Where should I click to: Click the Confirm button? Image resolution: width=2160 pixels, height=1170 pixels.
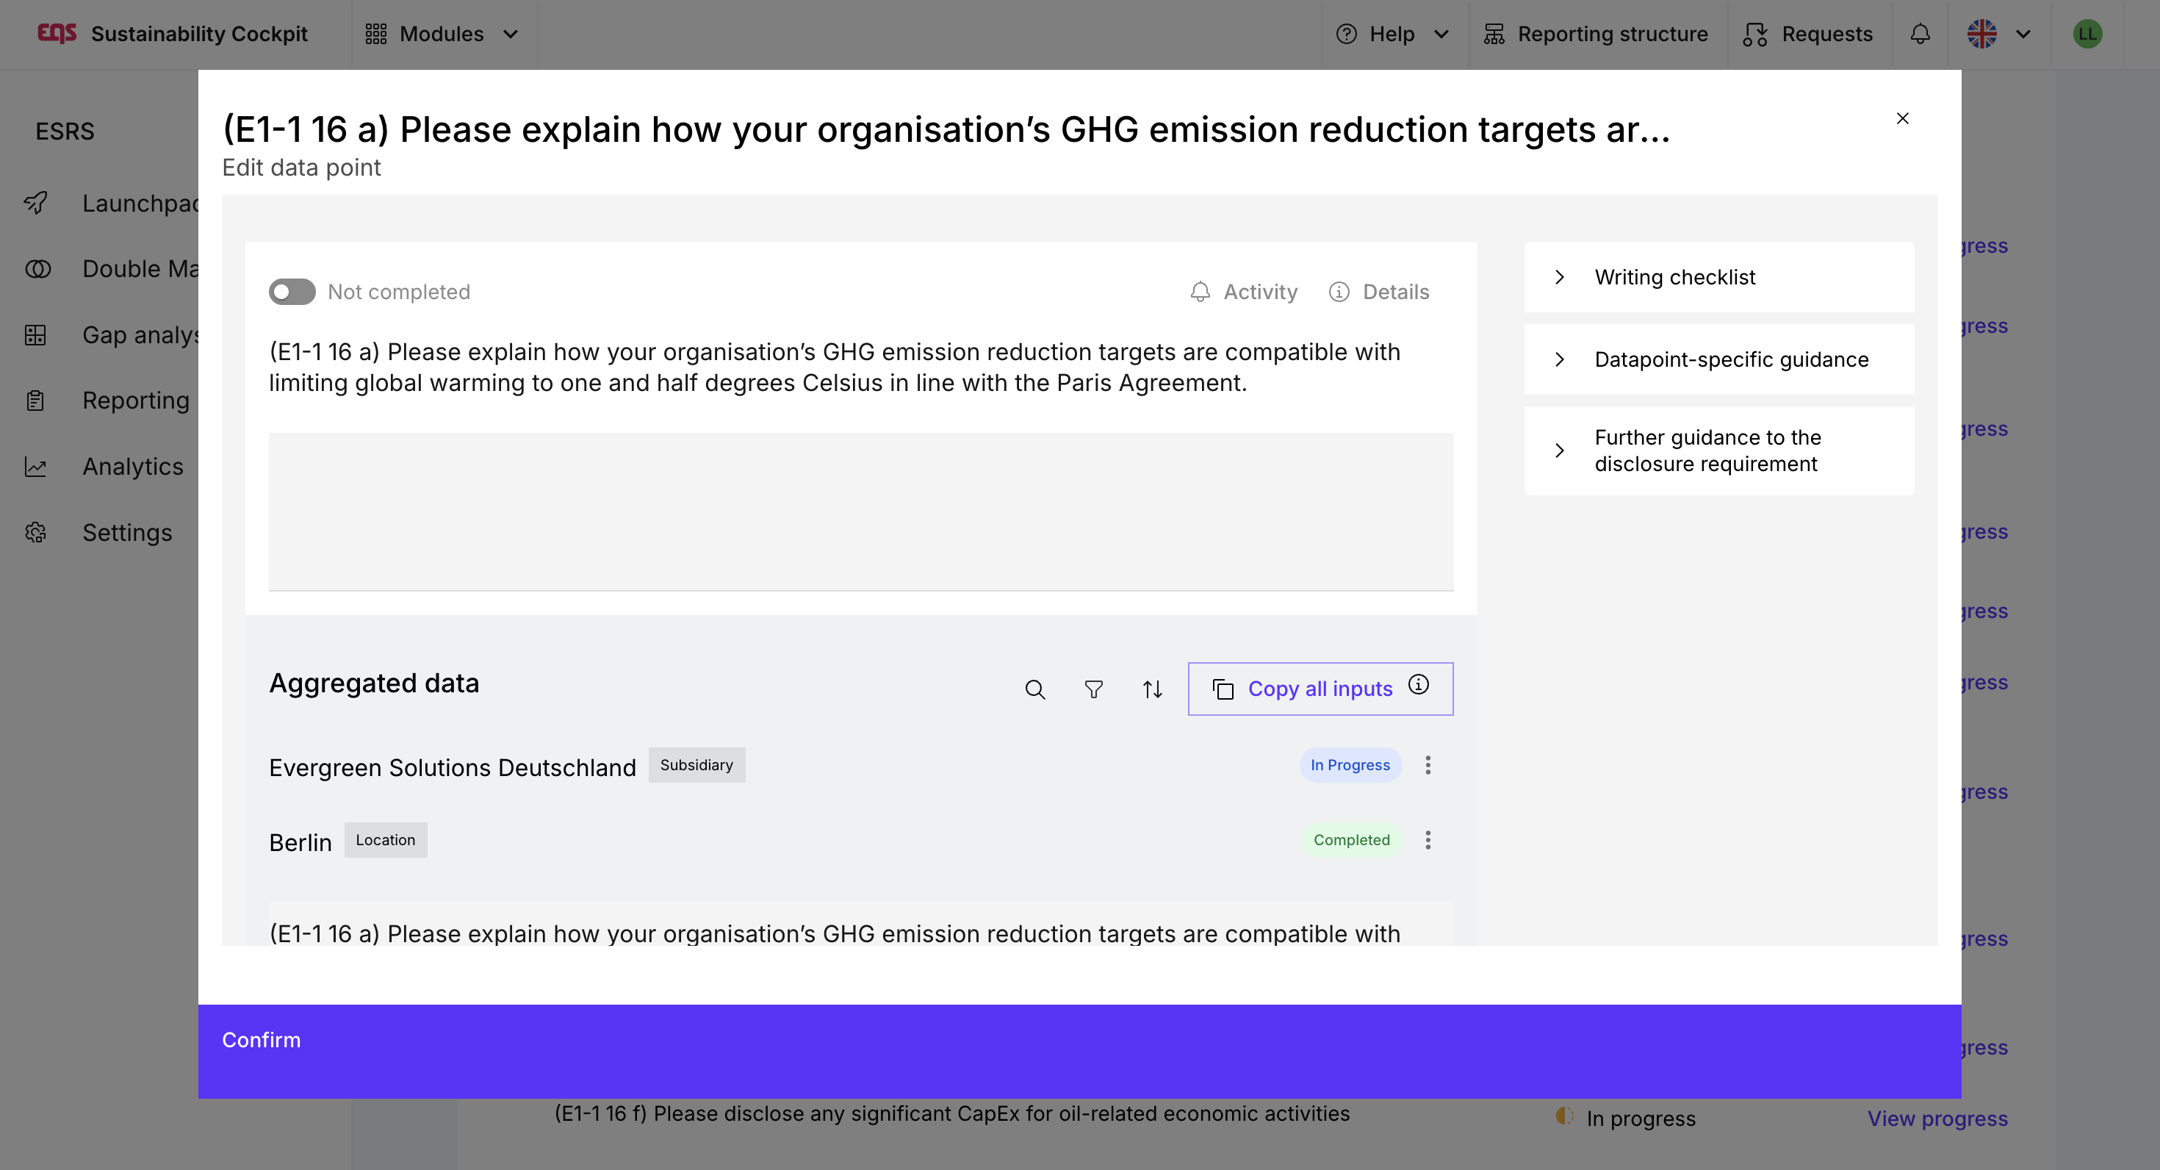(261, 1040)
